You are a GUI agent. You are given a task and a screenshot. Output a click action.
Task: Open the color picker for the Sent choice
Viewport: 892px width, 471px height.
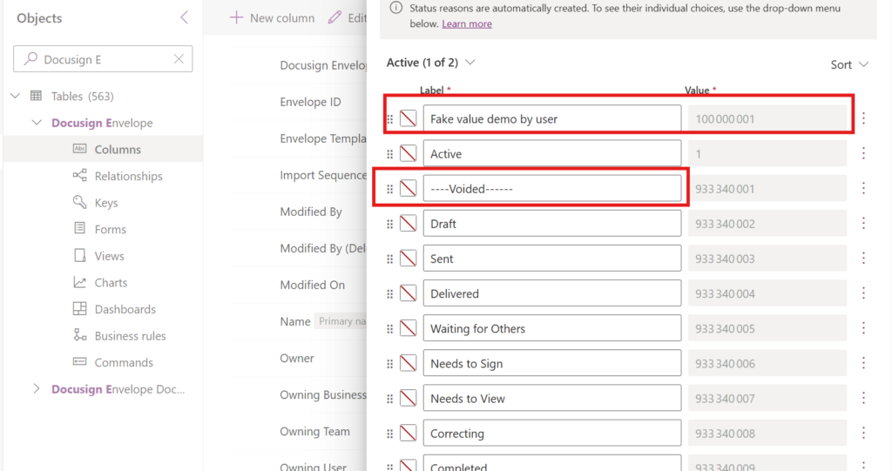pos(408,259)
